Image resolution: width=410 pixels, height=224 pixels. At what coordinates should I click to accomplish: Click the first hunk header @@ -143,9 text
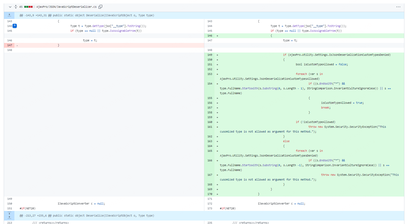[87, 15]
